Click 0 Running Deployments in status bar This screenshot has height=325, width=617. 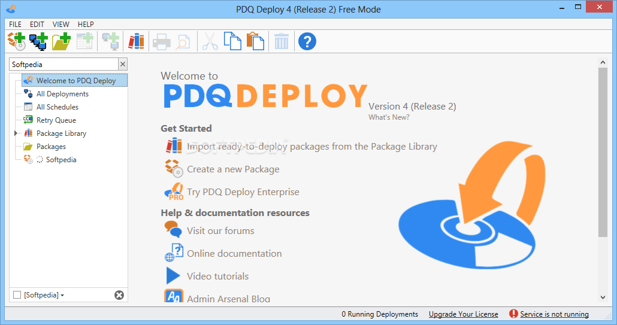[380, 314]
